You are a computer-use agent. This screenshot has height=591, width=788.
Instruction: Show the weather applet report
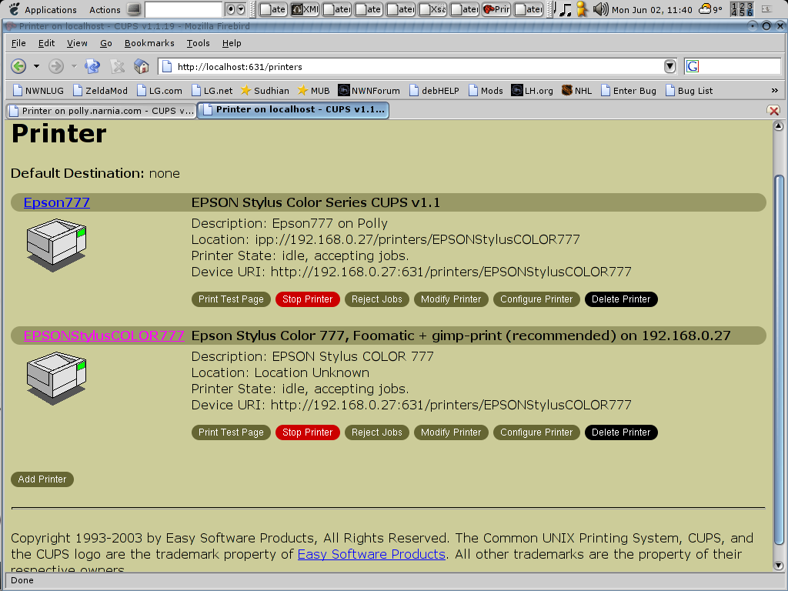tap(710, 9)
